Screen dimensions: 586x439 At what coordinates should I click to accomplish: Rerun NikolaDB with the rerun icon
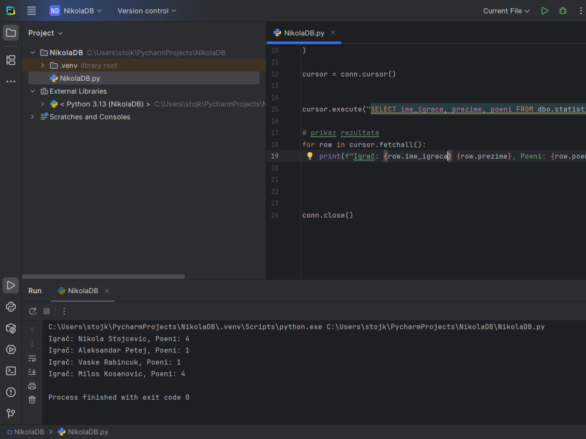pos(32,311)
